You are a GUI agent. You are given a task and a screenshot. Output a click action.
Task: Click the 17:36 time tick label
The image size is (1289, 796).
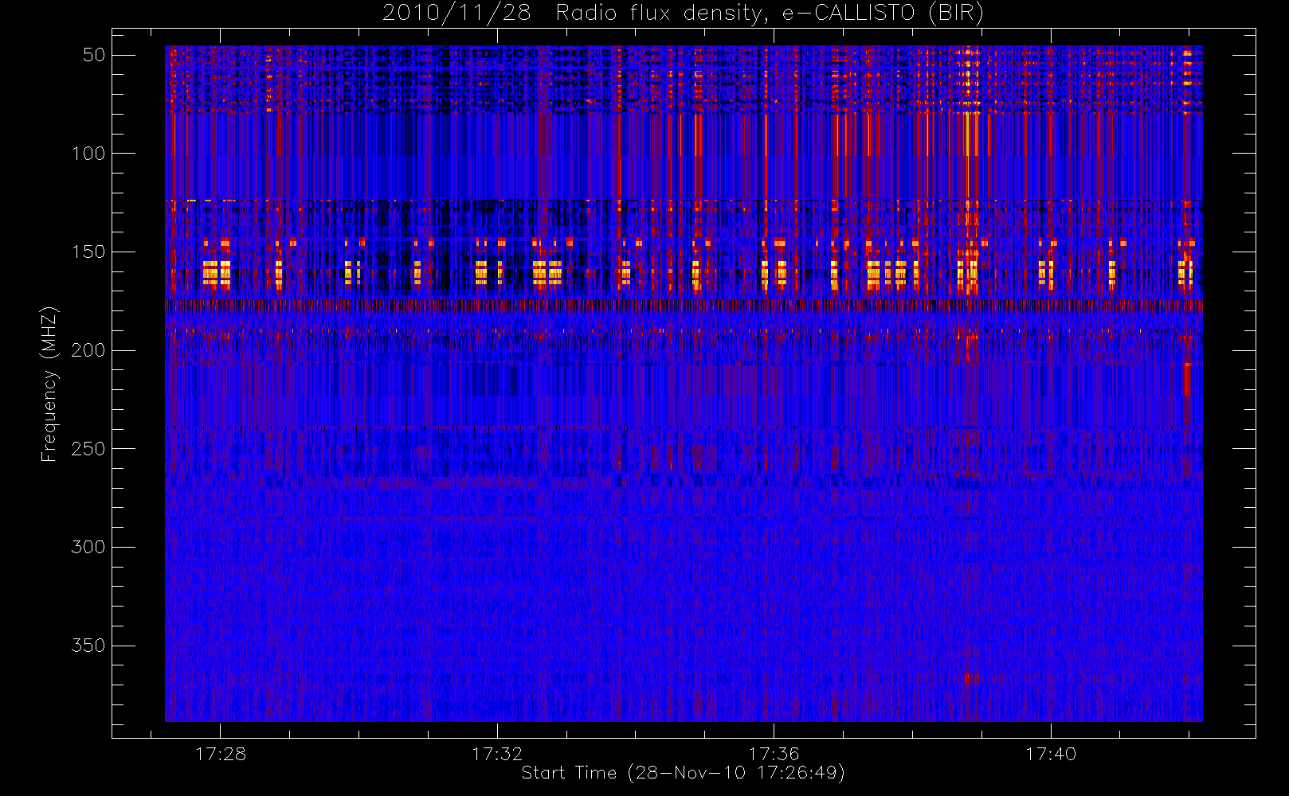pos(774,754)
